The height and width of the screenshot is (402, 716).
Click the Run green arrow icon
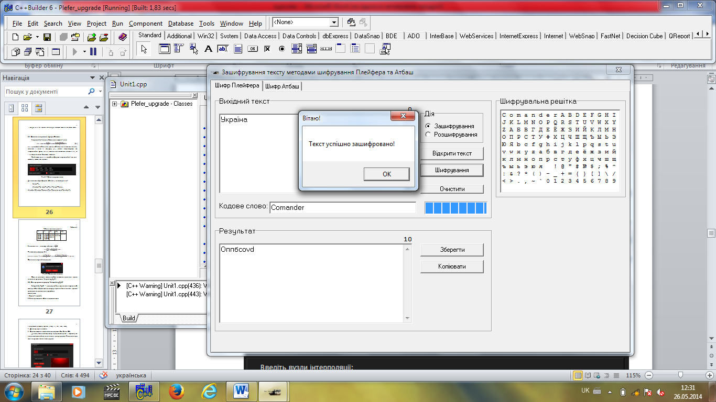pyautogui.click(x=75, y=51)
